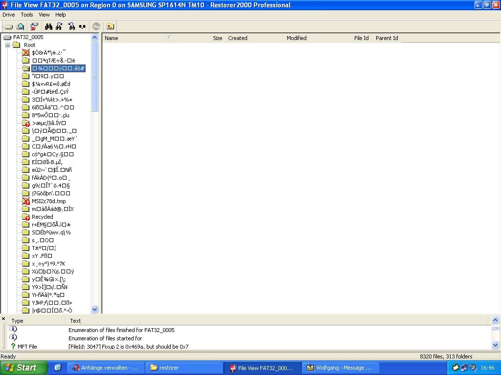This screenshot has width=501, height=375.
Task: Select the folder starting with '>æµc/'
Action: tap(49, 123)
